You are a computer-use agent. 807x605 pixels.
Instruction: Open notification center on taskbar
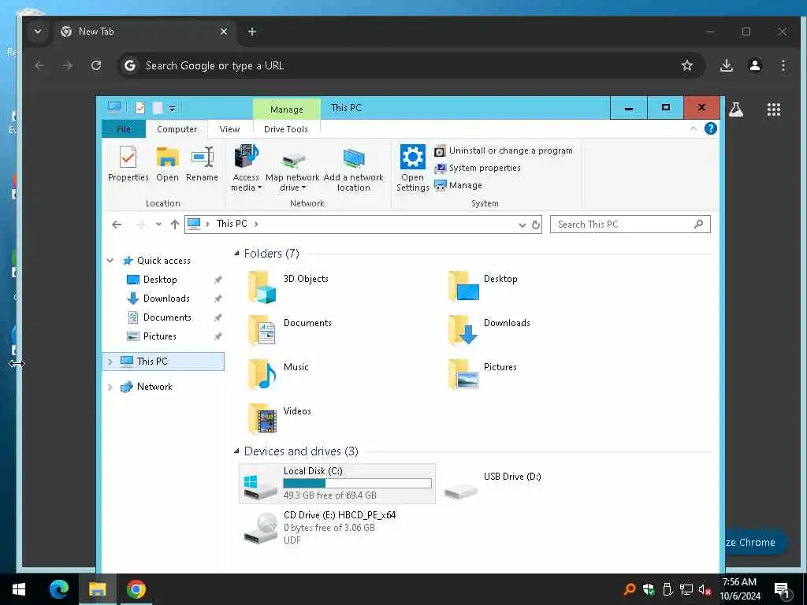tap(782, 590)
